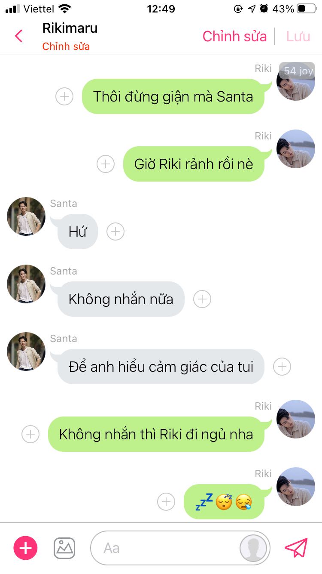Tap Santa's avatar beside the "Hứ" message
The height and width of the screenshot is (574, 322).
[26, 216]
